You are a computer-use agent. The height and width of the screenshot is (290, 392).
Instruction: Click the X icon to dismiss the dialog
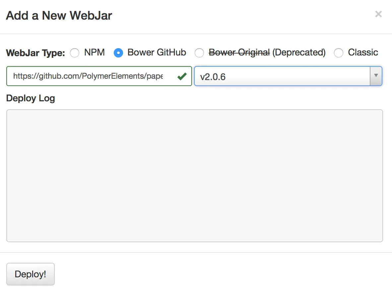point(378,14)
